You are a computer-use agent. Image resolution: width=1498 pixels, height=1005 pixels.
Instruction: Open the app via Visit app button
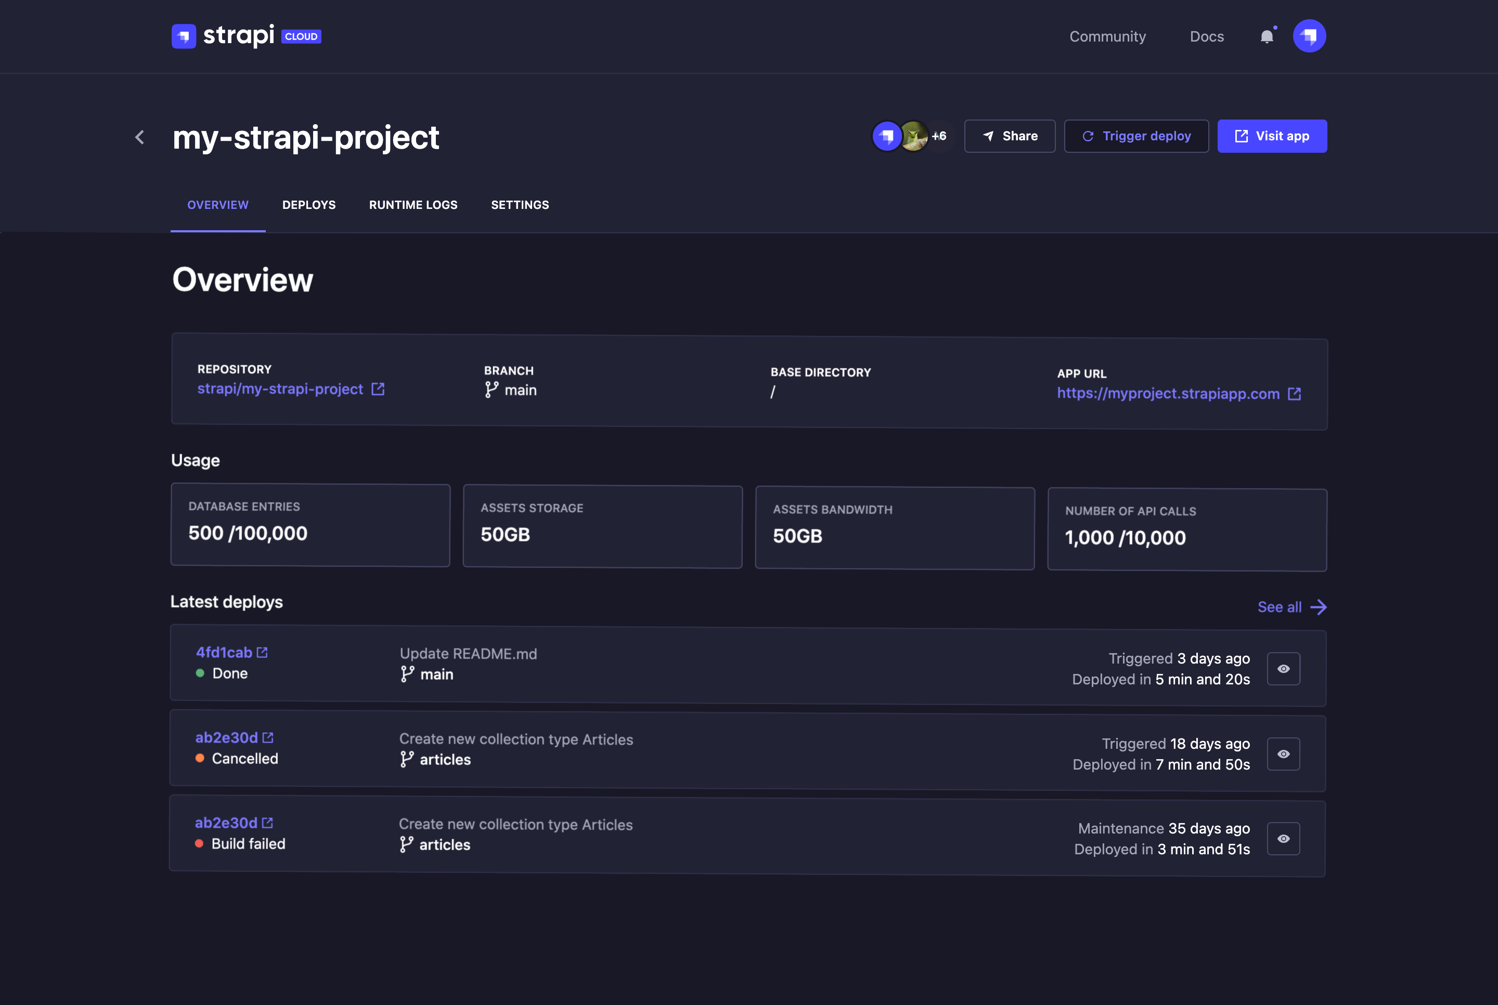pos(1272,136)
